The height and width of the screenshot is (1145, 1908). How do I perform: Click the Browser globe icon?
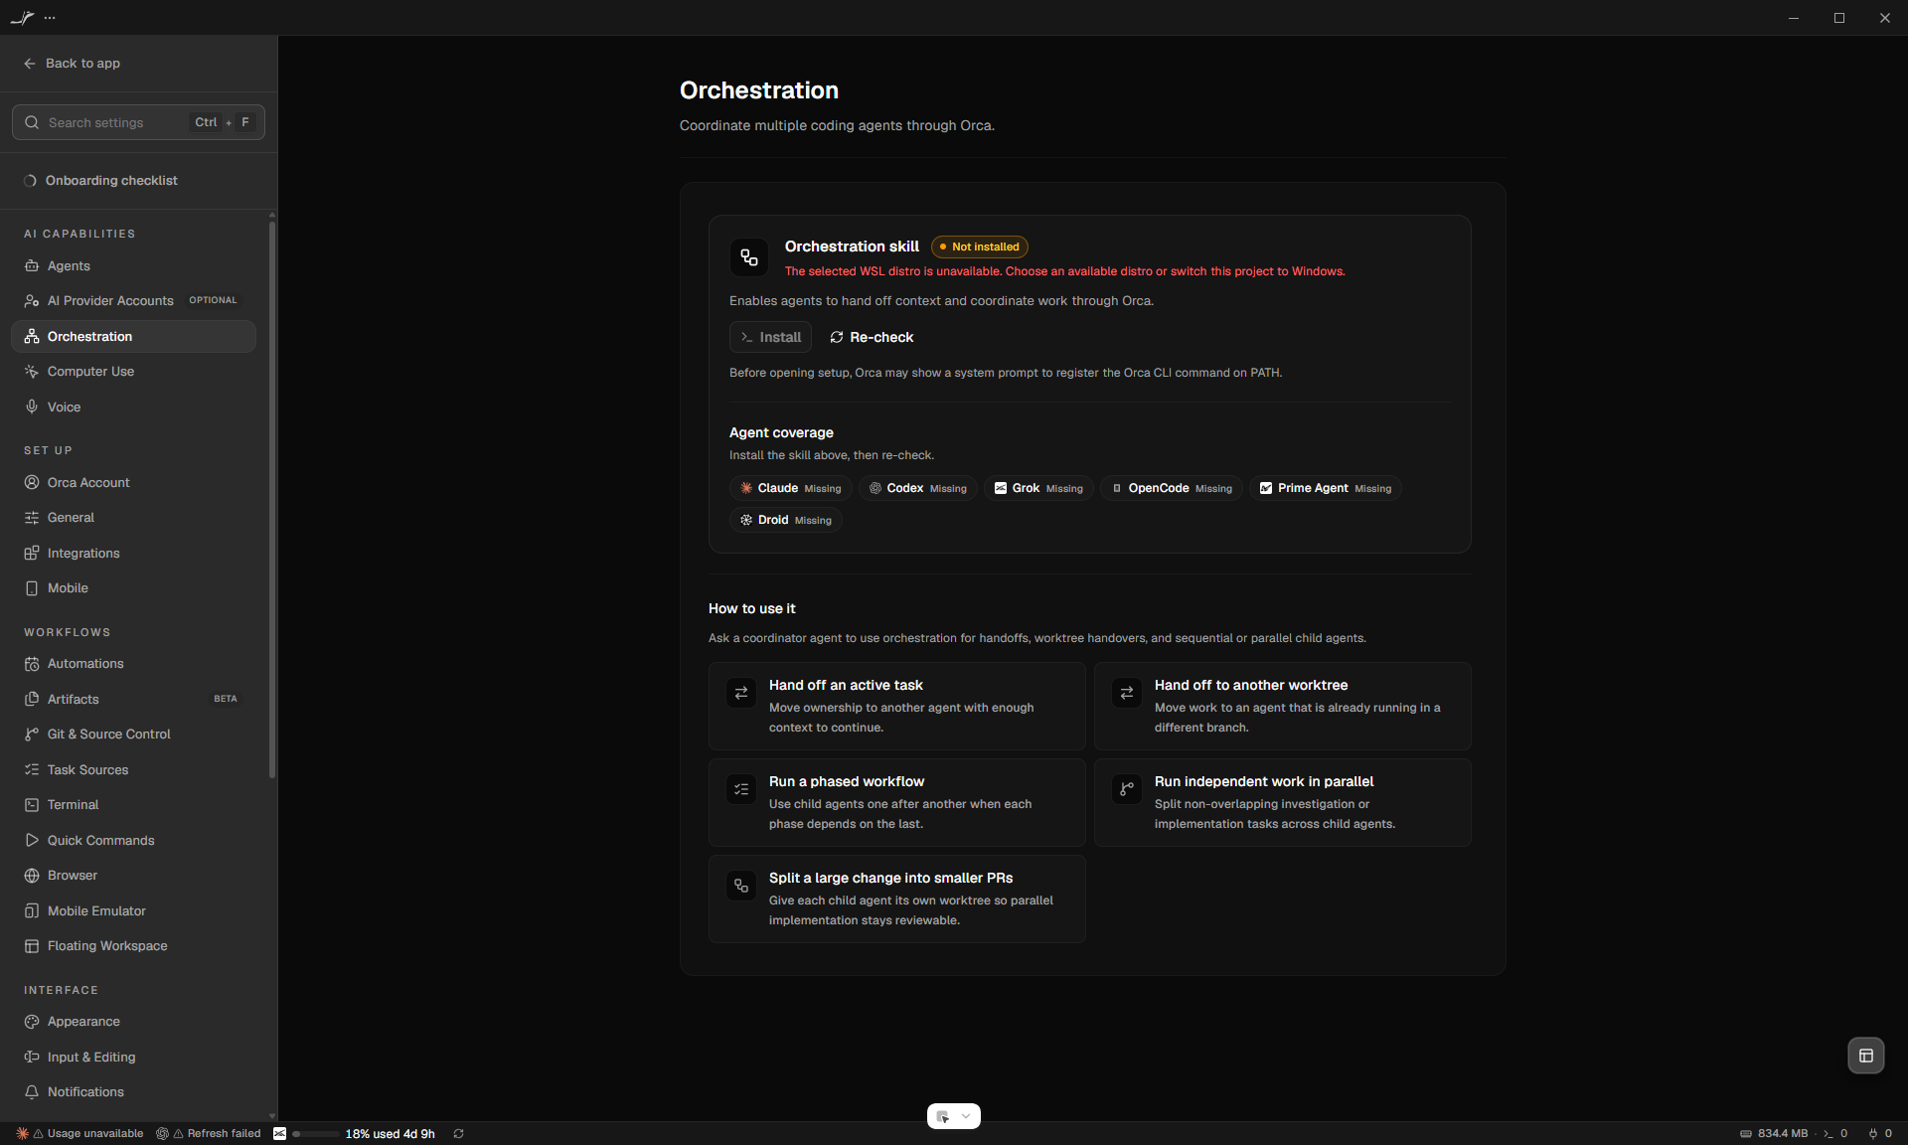coord(32,876)
